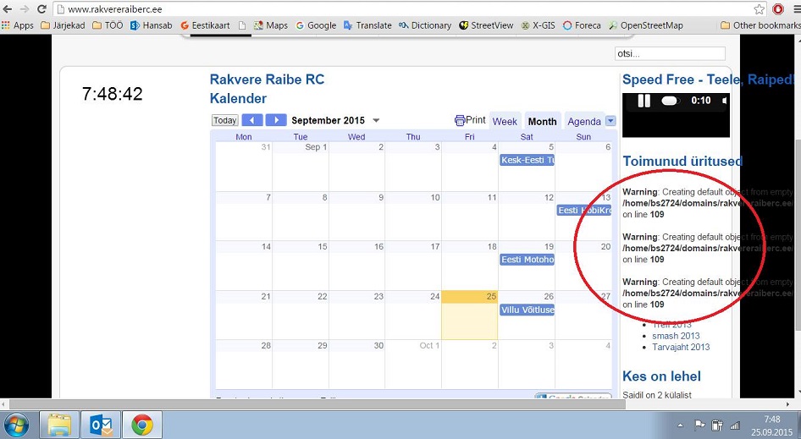Open Eestikaart bookmark
This screenshot has height=439, width=801.
(x=205, y=25)
